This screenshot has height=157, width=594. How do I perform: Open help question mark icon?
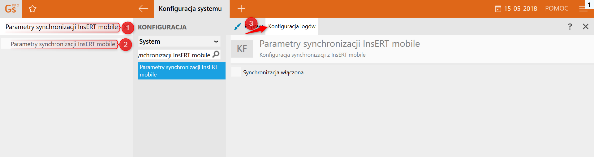570,27
